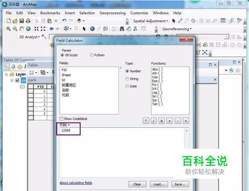Screen dimensions: 249x191
Task: Click the Load... button
Action: point(159,184)
